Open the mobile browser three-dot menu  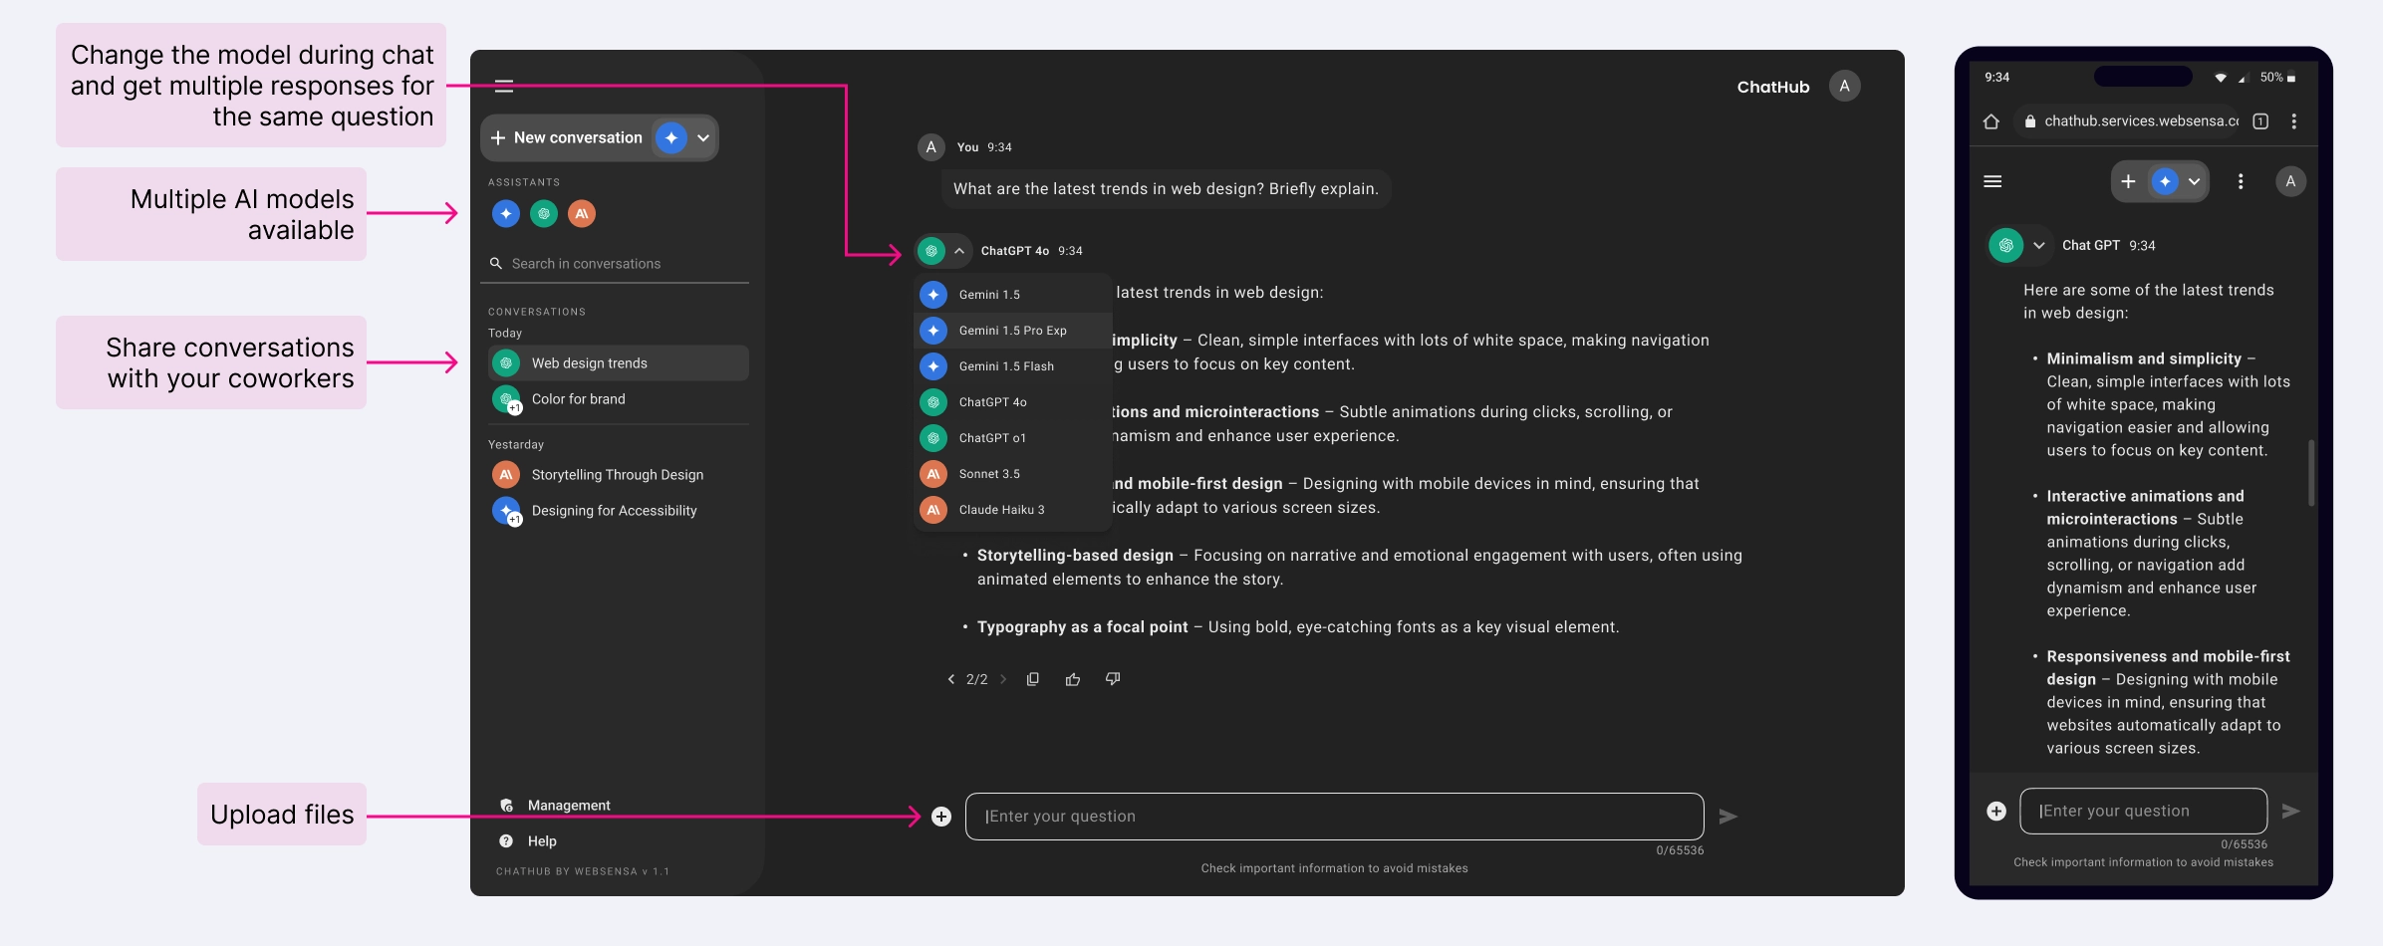pos(2294,121)
